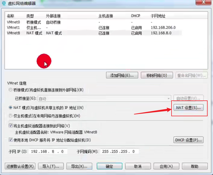Click the 重命名网络(W)... button
The height and width of the screenshot is (175, 213).
[191, 75]
